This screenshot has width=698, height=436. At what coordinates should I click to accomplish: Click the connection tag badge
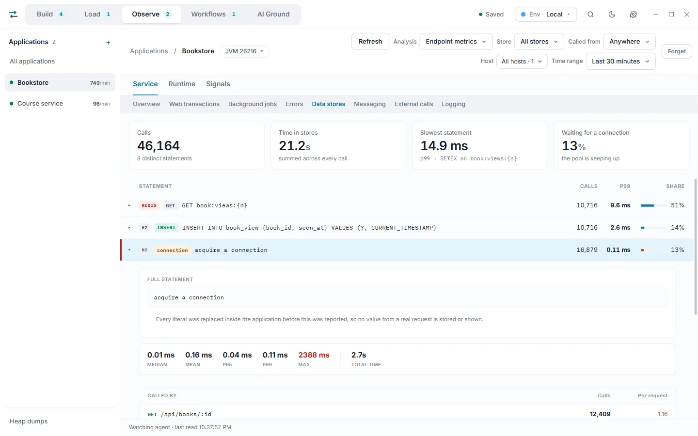pyautogui.click(x=172, y=250)
